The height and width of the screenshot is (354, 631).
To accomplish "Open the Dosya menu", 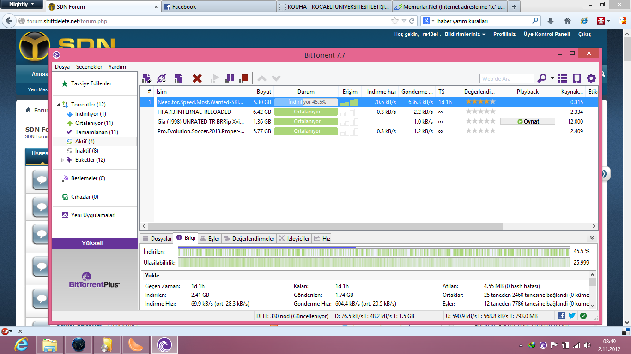I will (x=62, y=67).
